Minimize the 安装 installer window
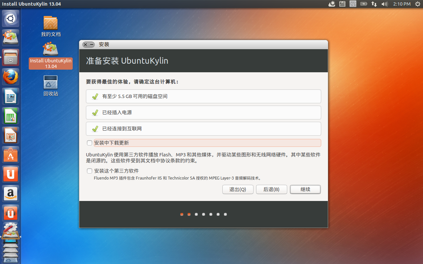423x264 pixels. [92, 45]
